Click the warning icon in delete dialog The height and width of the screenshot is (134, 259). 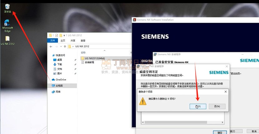pos(143,101)
